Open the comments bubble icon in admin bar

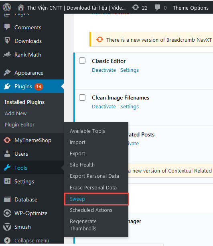[x=157, y=8]
